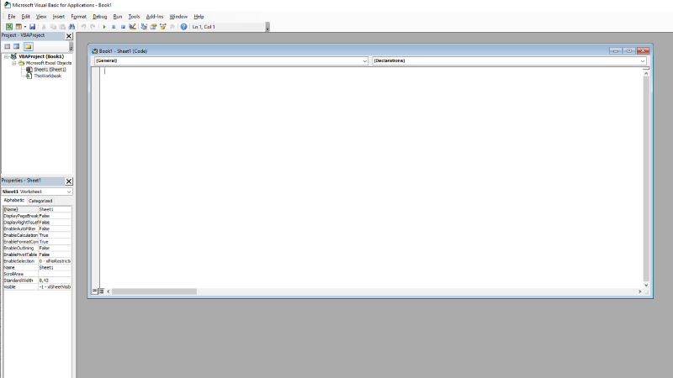Viewport: 673px width, 378px height.
Task: Open the Help menu
Action: pyautogui.click(x=199, y=16)
